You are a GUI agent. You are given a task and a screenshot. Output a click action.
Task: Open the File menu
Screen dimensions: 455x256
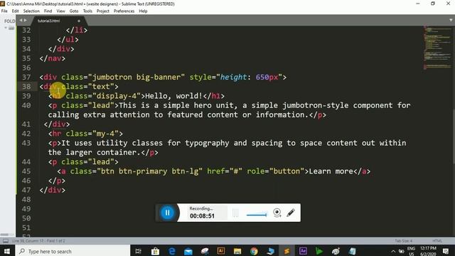pyautogui.click(x=4, y=11)
